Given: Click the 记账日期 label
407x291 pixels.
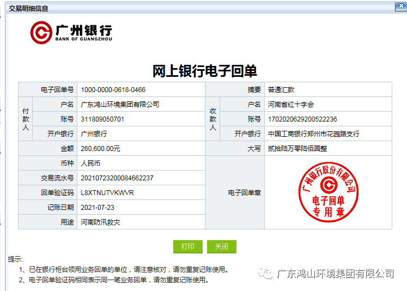Looking at the screenshot, I should click(60, 208).
